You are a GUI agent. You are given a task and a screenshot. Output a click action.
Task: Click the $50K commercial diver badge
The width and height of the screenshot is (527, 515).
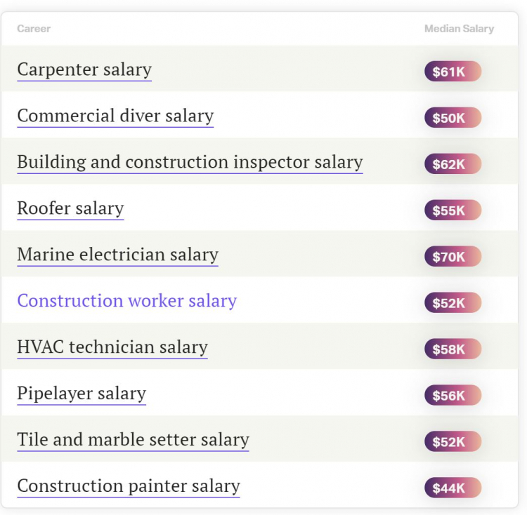pos(453,117)
